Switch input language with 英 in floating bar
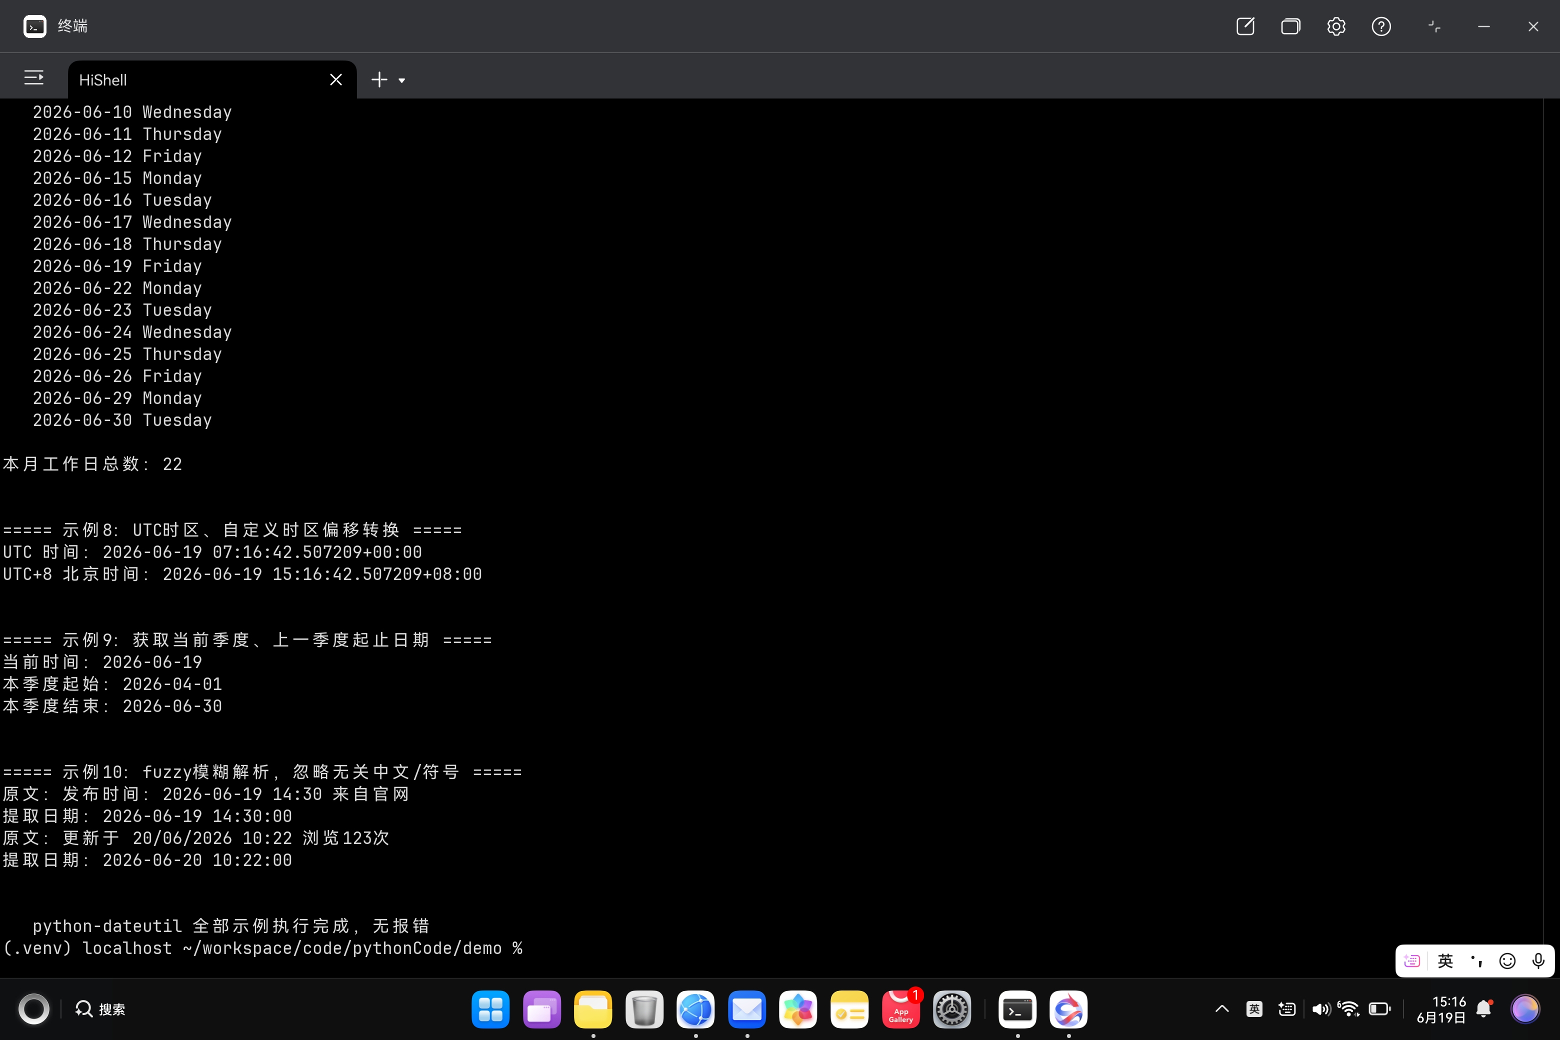 pos(1444,961)
